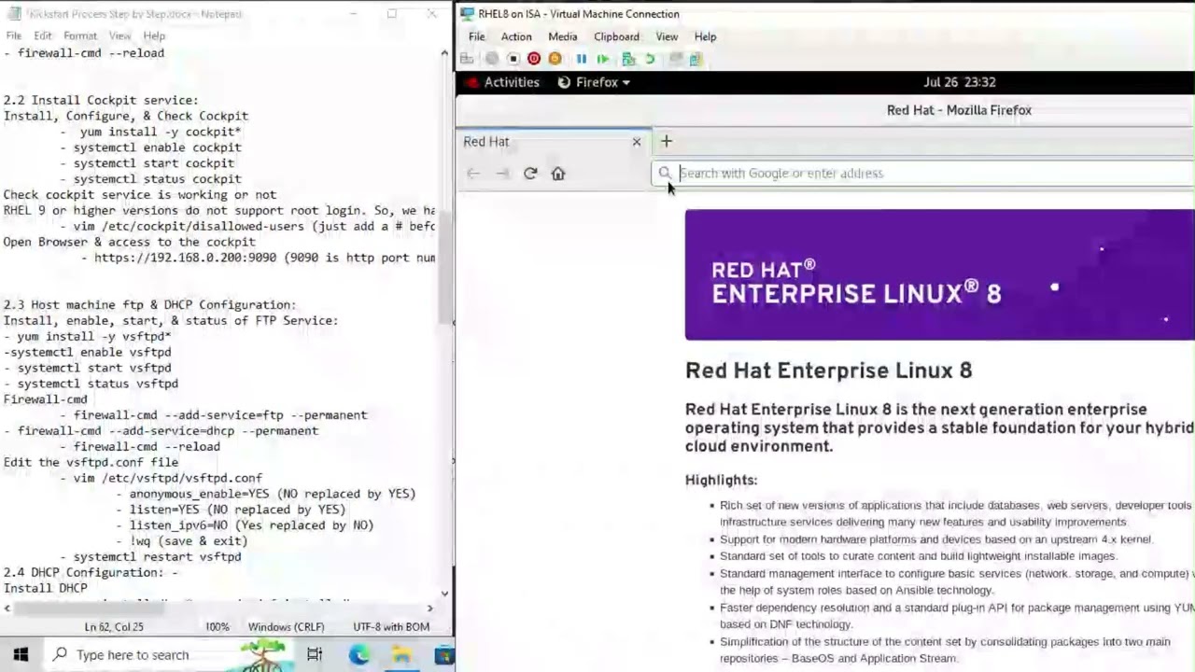Image resolution: width=1195 pixels, height=672 pixels.
Task: Click Firefox forward arrow
Action: click(502, 173)
